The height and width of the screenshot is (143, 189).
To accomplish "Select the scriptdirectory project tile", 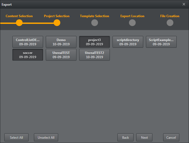I will [x=128, y=42].
